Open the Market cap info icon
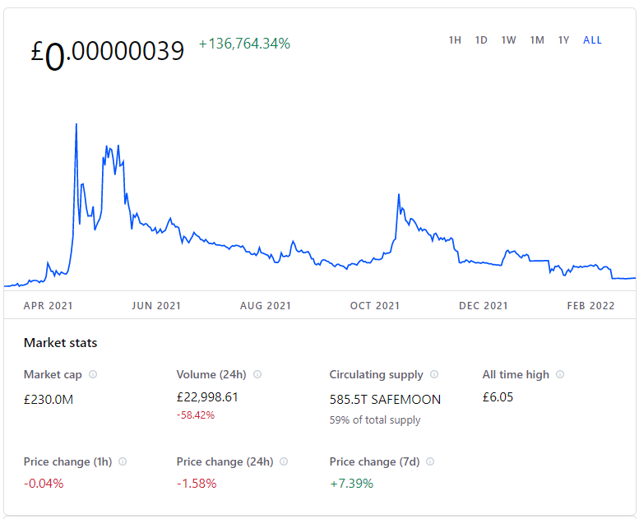The image size is (639, 519). [x=93, y=374]
